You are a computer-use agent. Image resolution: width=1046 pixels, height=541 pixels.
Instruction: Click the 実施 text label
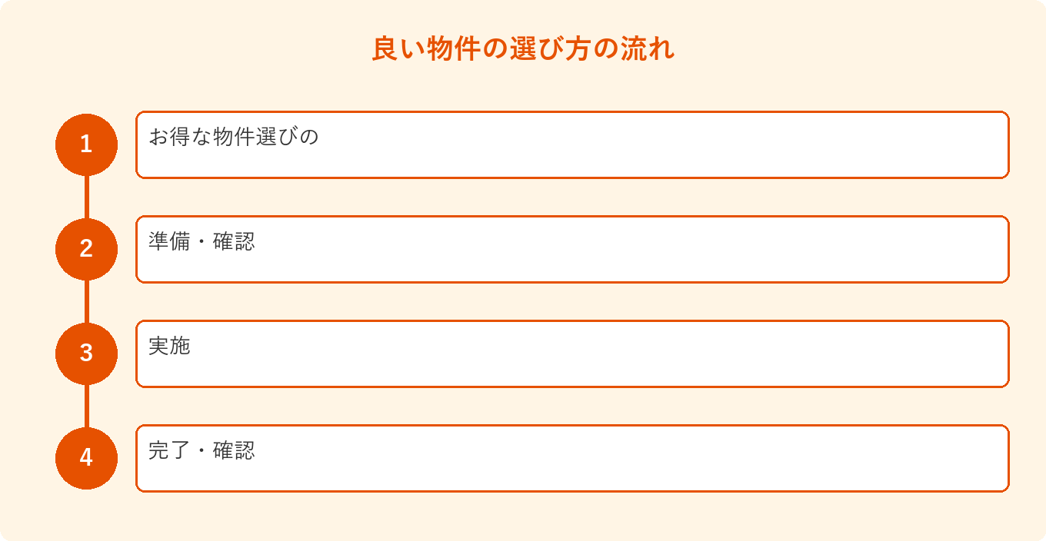[x=169, y=346]
